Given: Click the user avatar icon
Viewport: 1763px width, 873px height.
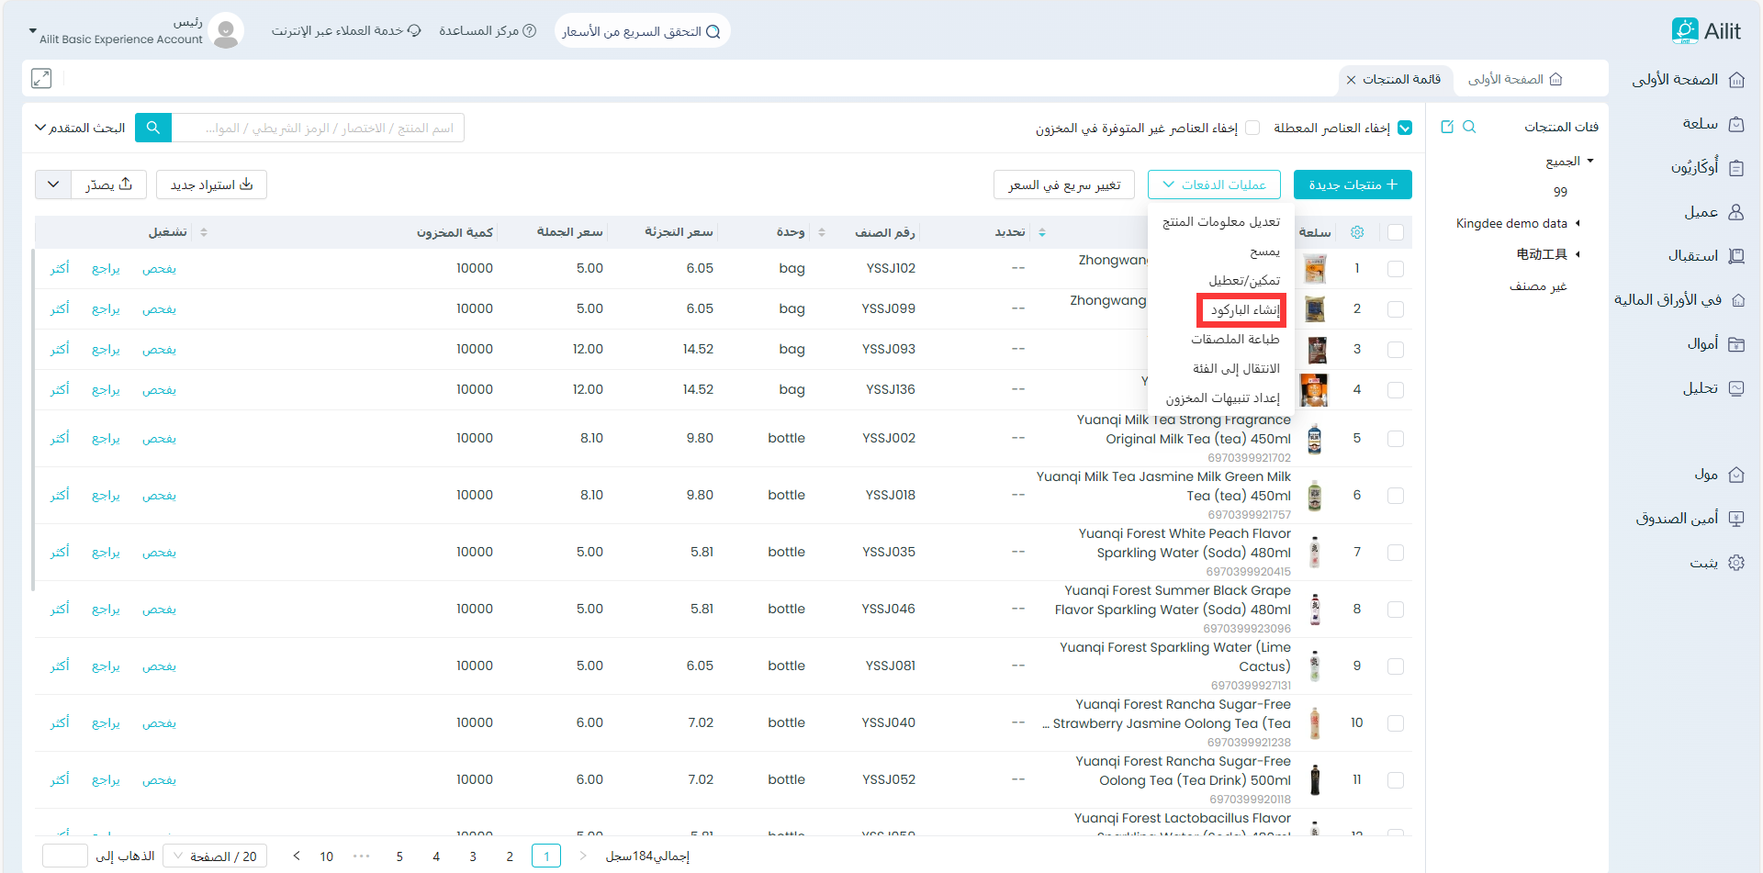Looking at the screenshot, I should (x=226, y=31).
